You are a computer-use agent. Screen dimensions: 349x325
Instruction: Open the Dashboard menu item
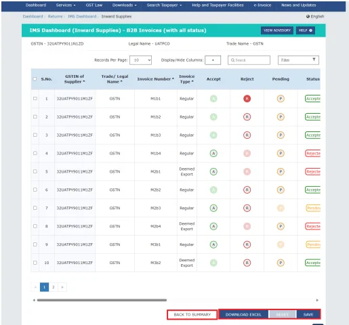click(x=36, y=5)
